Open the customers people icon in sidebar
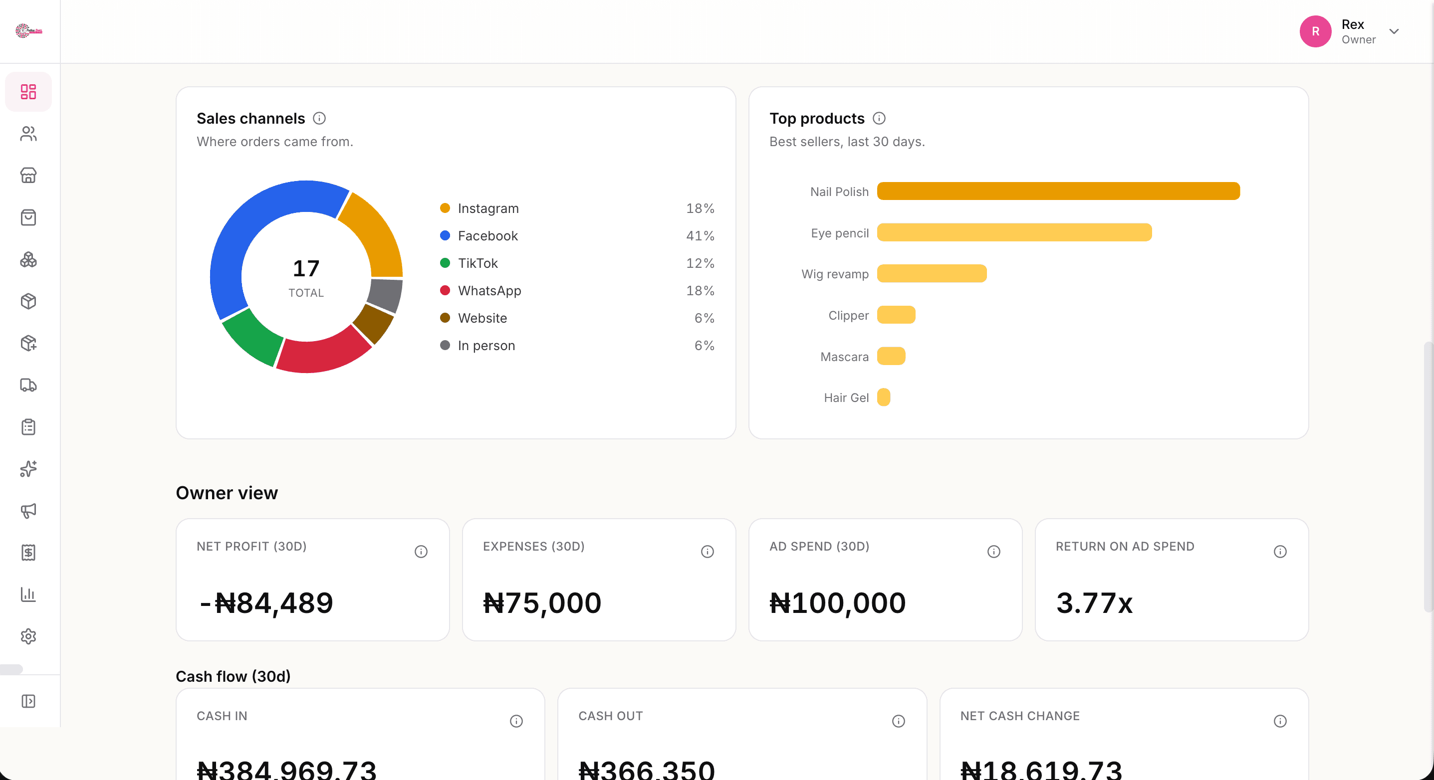The width and height of the screenshot is (1434, 780). click(x=28, y=134)
